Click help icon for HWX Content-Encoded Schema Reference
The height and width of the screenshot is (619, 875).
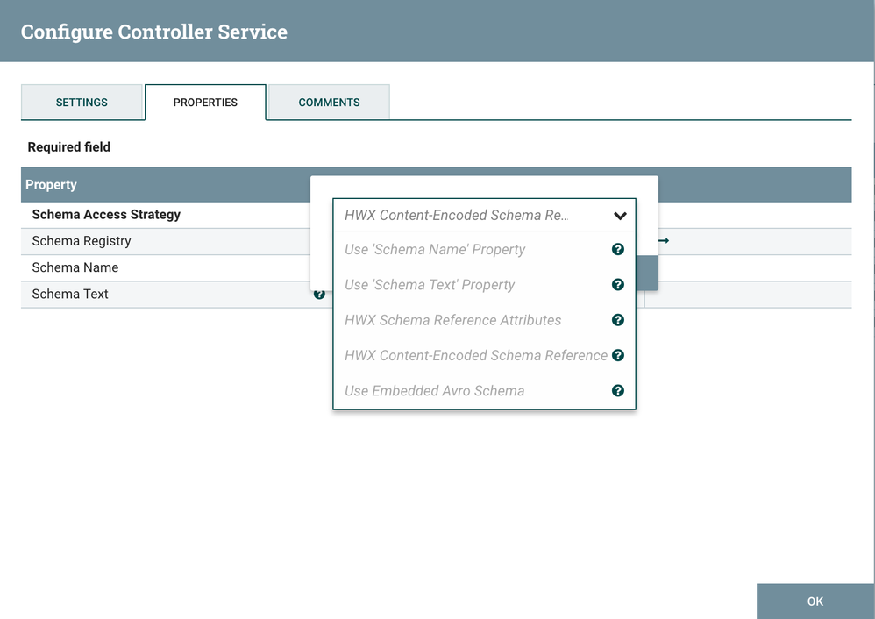618,355
